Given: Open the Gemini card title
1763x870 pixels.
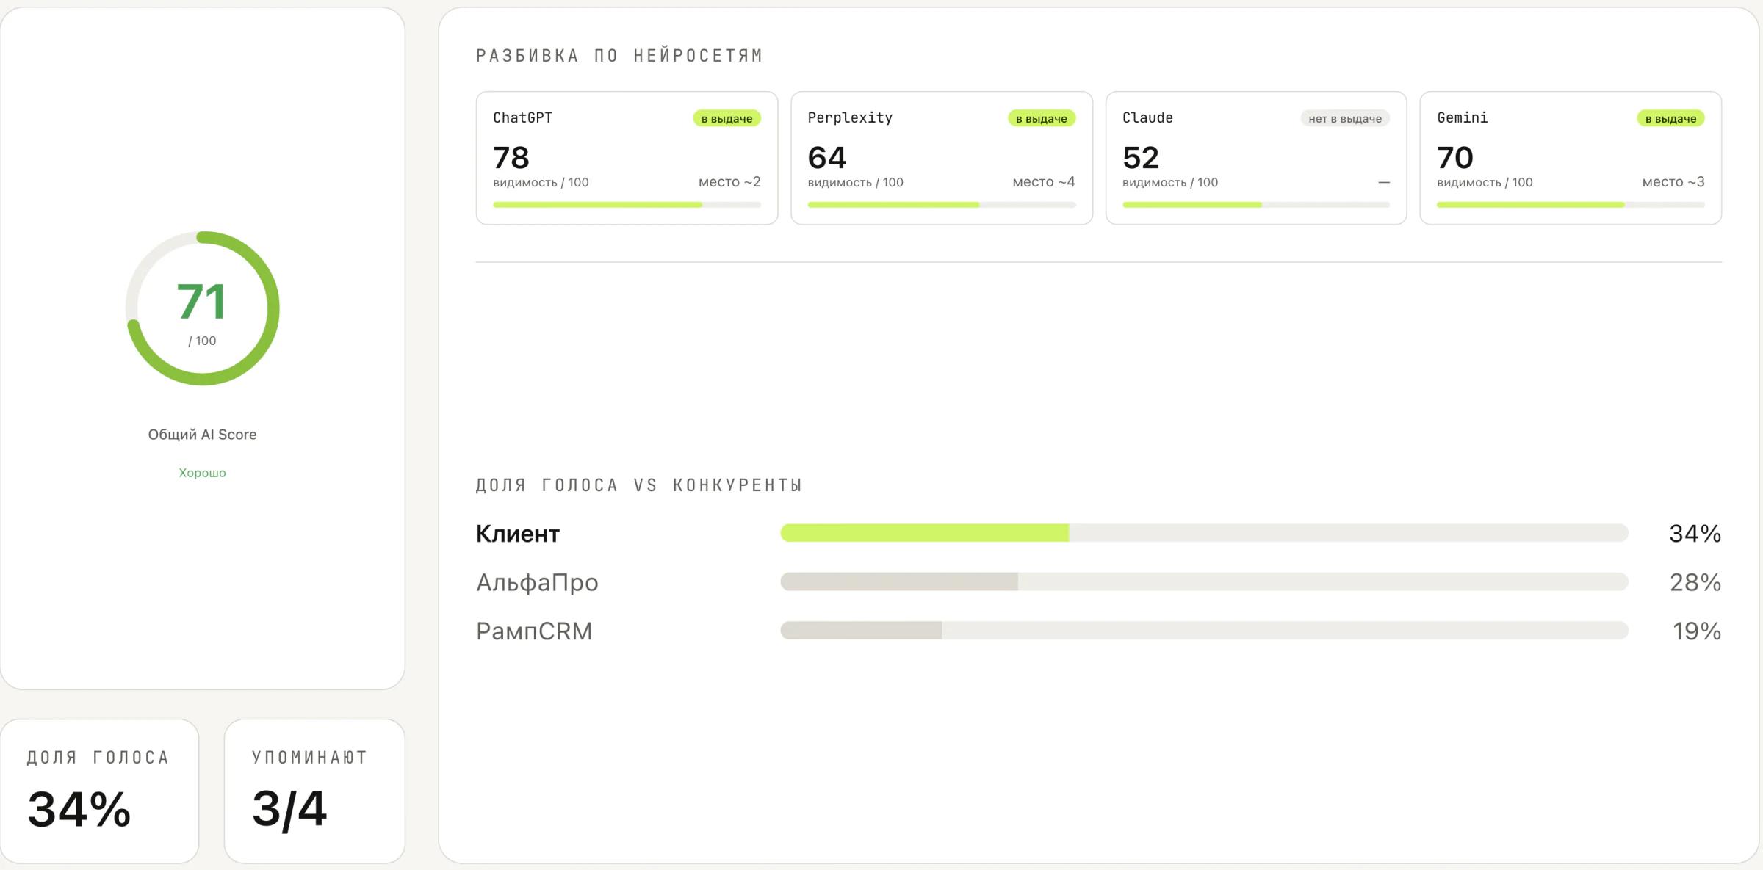Looking at the screenshot, I should [1463, 117].
